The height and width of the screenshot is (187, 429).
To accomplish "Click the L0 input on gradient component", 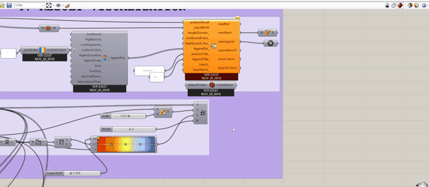I will click(95, 139).
